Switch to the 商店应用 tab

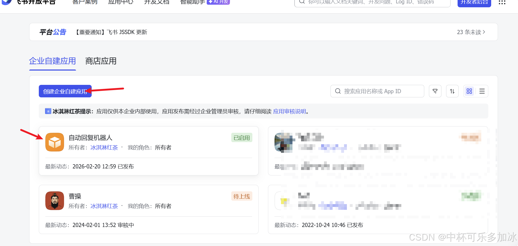click(x=101, y=61)
